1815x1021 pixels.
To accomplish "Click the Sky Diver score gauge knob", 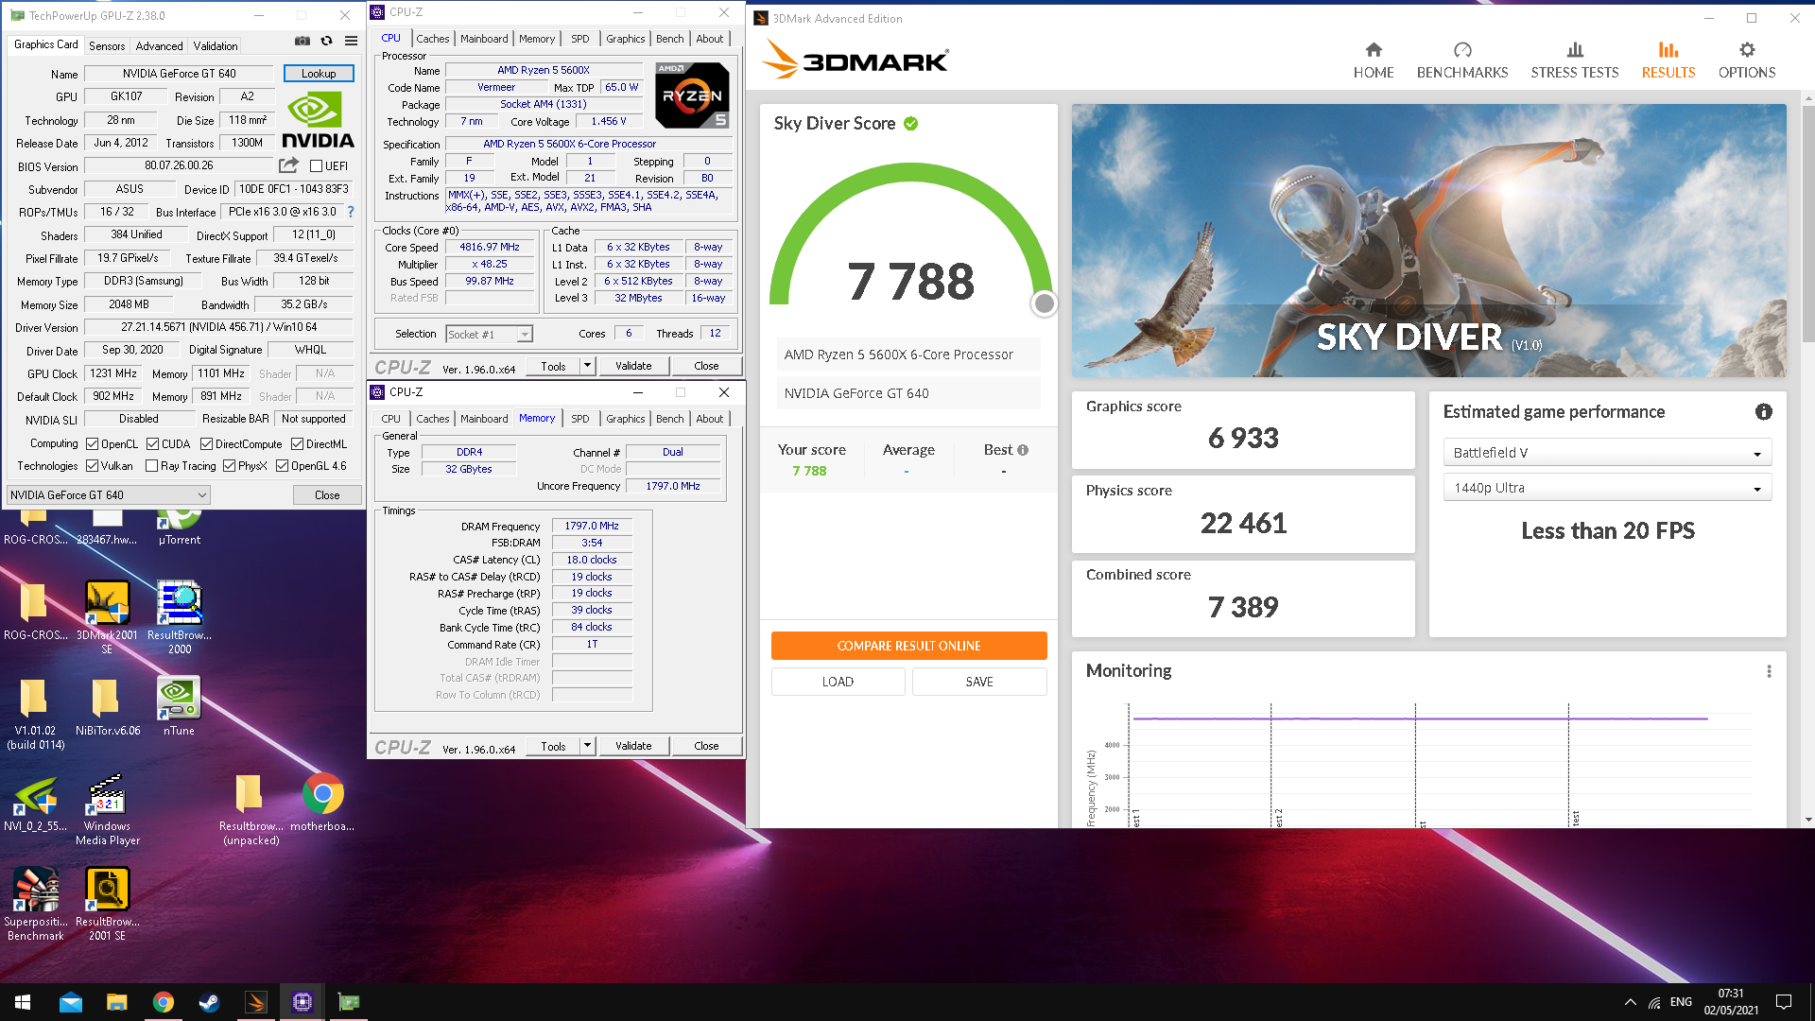I will coord(1044,303).
